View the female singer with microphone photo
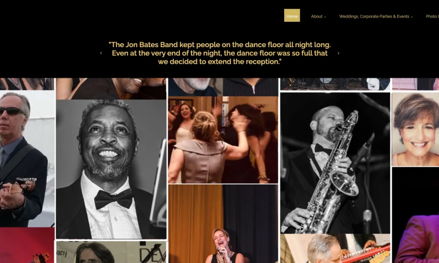 coord(223,224)
